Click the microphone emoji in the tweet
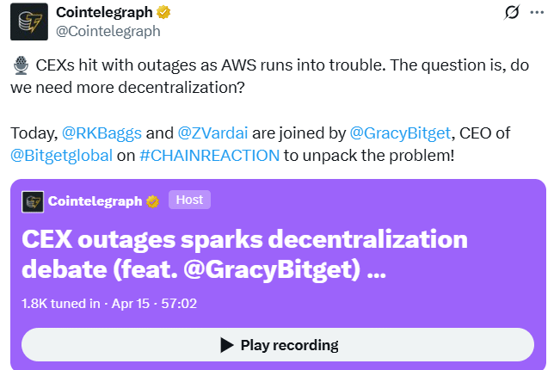The image size is (560, 370). [21, 66]
